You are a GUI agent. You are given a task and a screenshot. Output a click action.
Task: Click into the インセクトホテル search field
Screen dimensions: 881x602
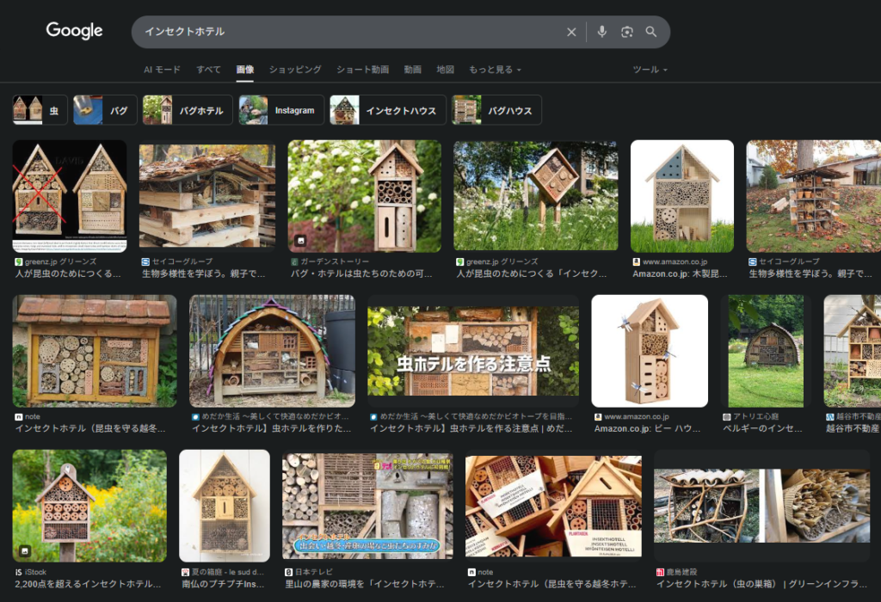click(344, 32)
